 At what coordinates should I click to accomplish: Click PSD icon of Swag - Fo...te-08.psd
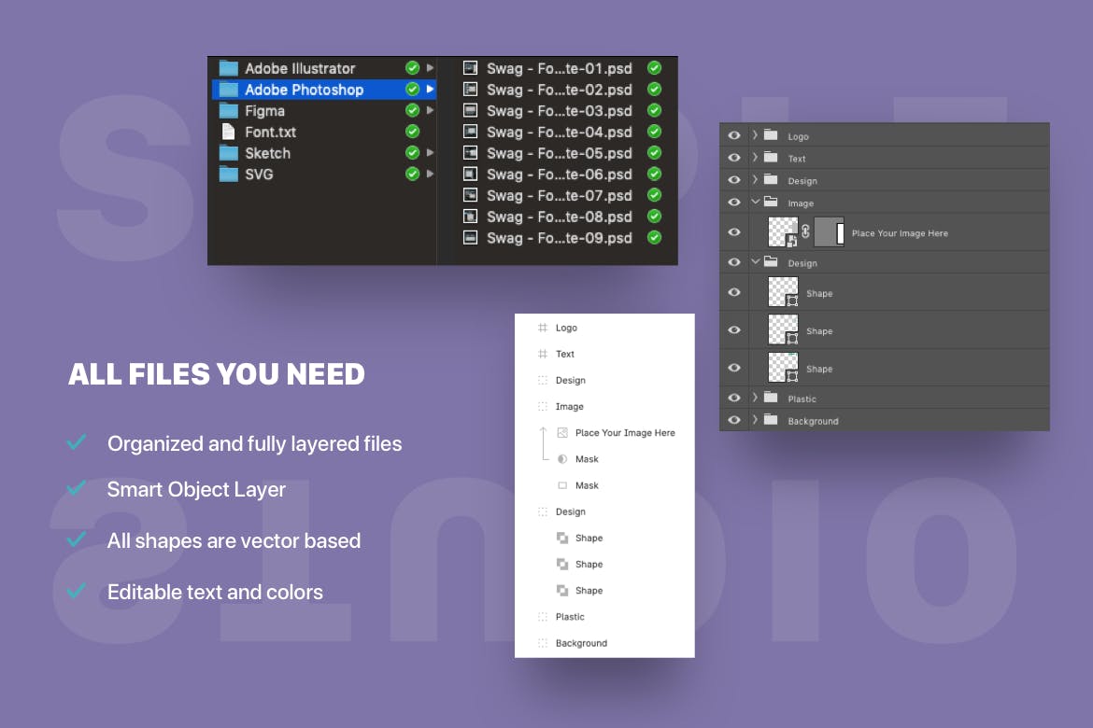[471, 217]
